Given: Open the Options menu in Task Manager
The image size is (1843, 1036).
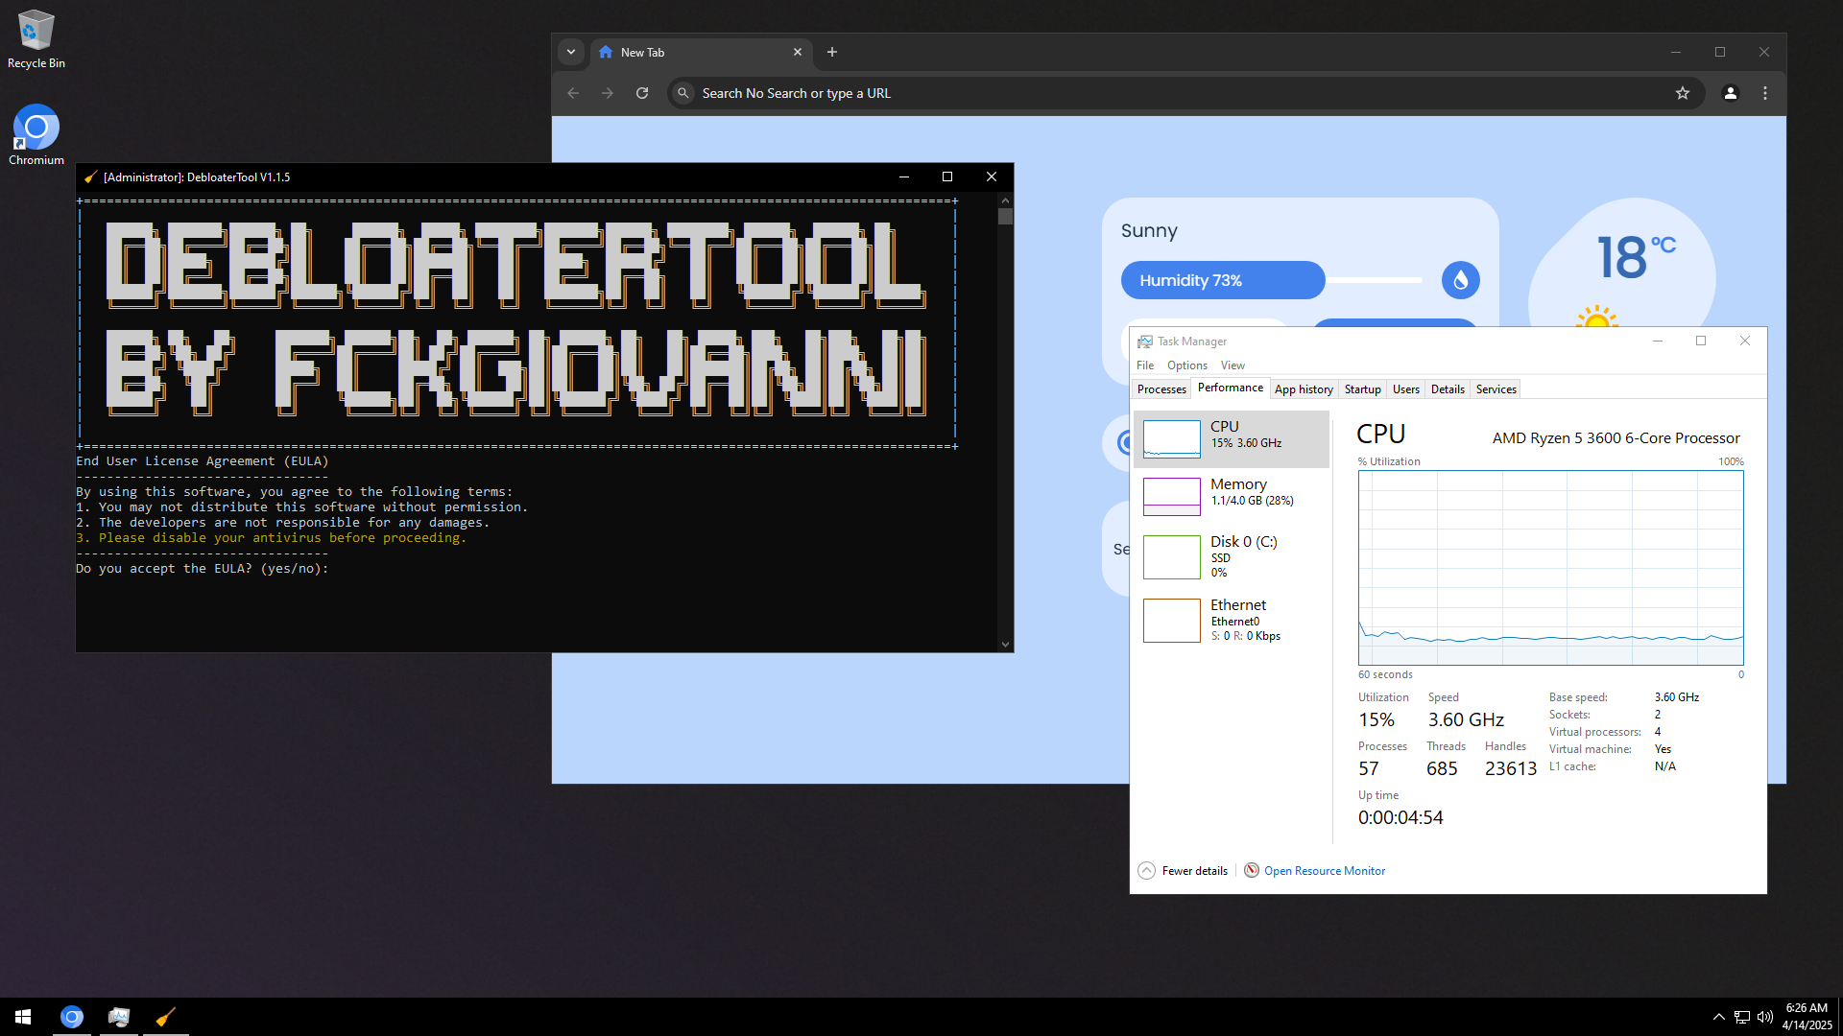Looking at the screenshot, I should click(x=1186, y=365).
